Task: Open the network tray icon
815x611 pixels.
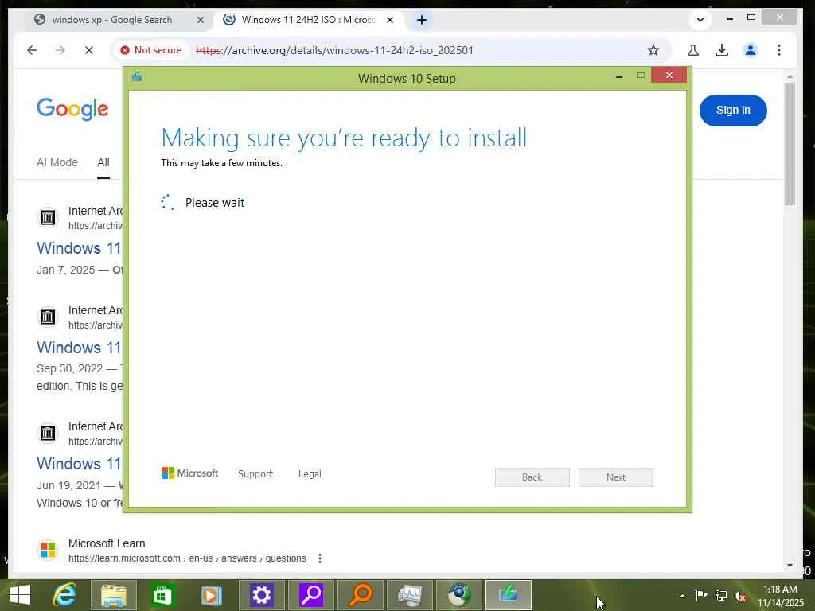Action: tap(720, 595)
